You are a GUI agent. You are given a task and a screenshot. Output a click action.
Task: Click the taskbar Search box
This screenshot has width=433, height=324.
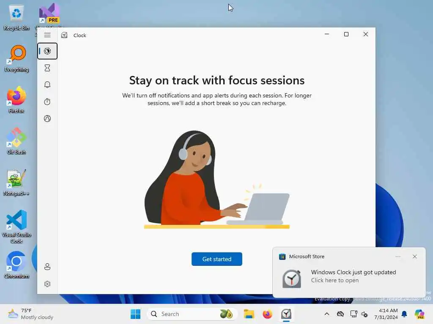192,314
